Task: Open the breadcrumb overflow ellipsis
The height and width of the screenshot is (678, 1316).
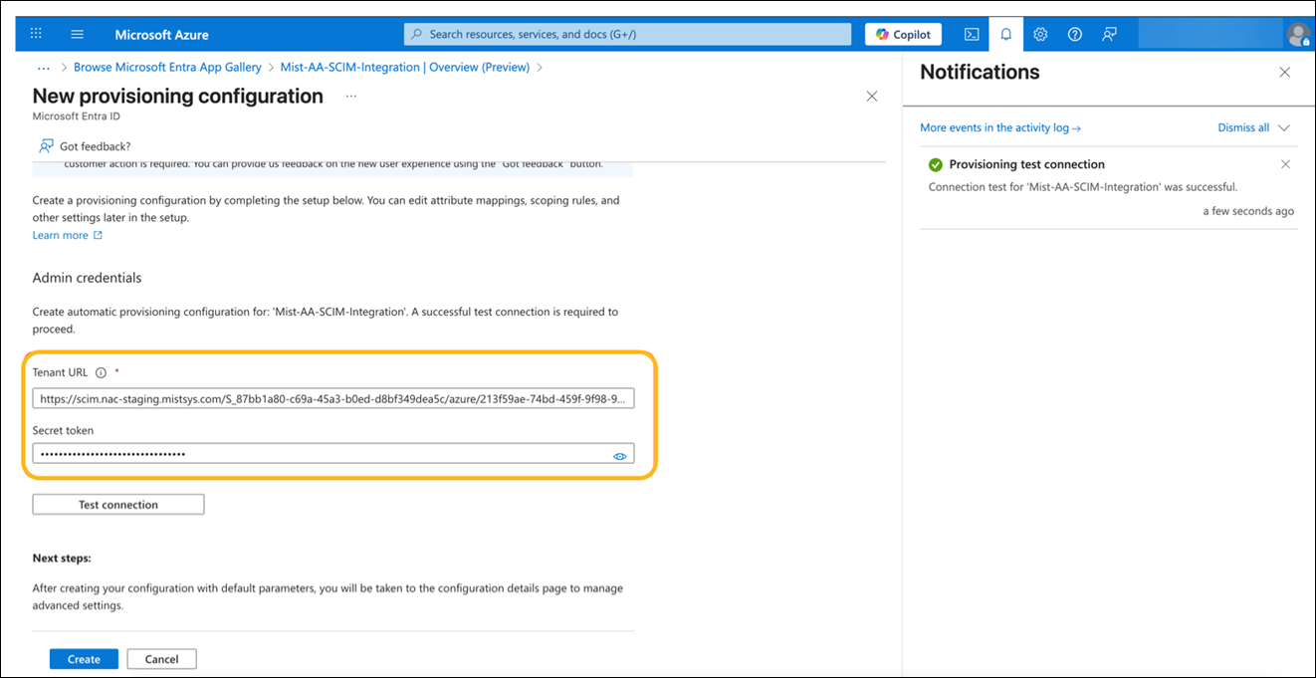Action: 43,67
